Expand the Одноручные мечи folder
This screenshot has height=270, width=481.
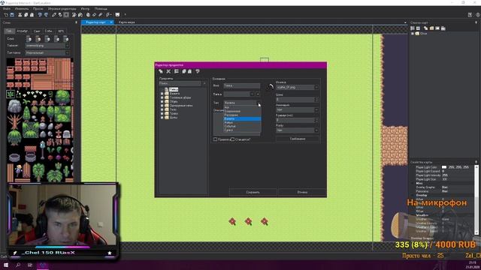point(162,106)
